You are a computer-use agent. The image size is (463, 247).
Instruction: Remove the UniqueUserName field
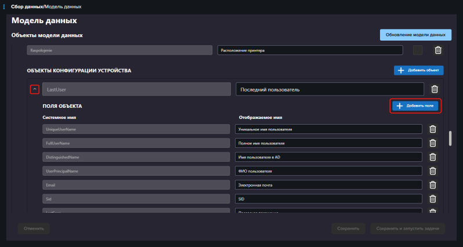[x=432, y=129]
